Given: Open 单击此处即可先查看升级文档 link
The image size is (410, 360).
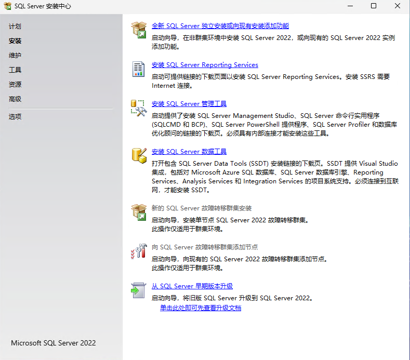Looking at the screenshot, I should (201, 308).
